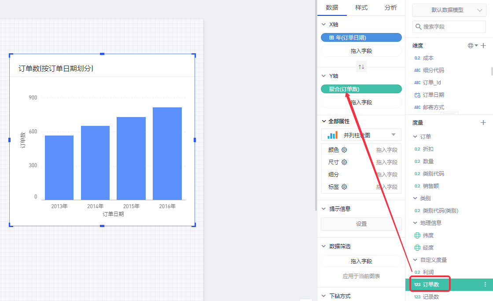Click the 年(订单日期) field pill in X轴
This screenshot has height=301, width=493.
361,38
